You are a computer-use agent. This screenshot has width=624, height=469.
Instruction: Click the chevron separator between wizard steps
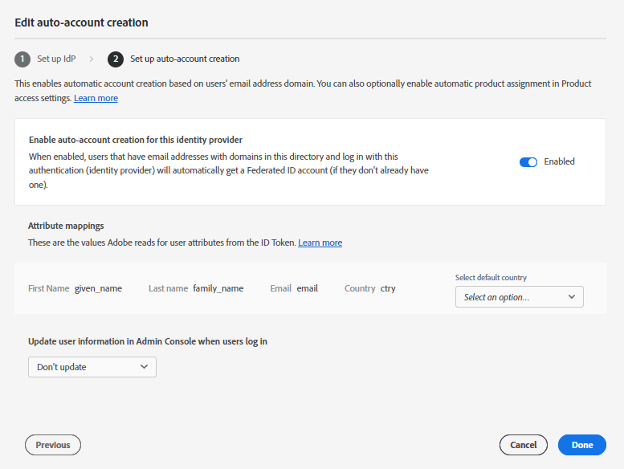tap(92, 59)
